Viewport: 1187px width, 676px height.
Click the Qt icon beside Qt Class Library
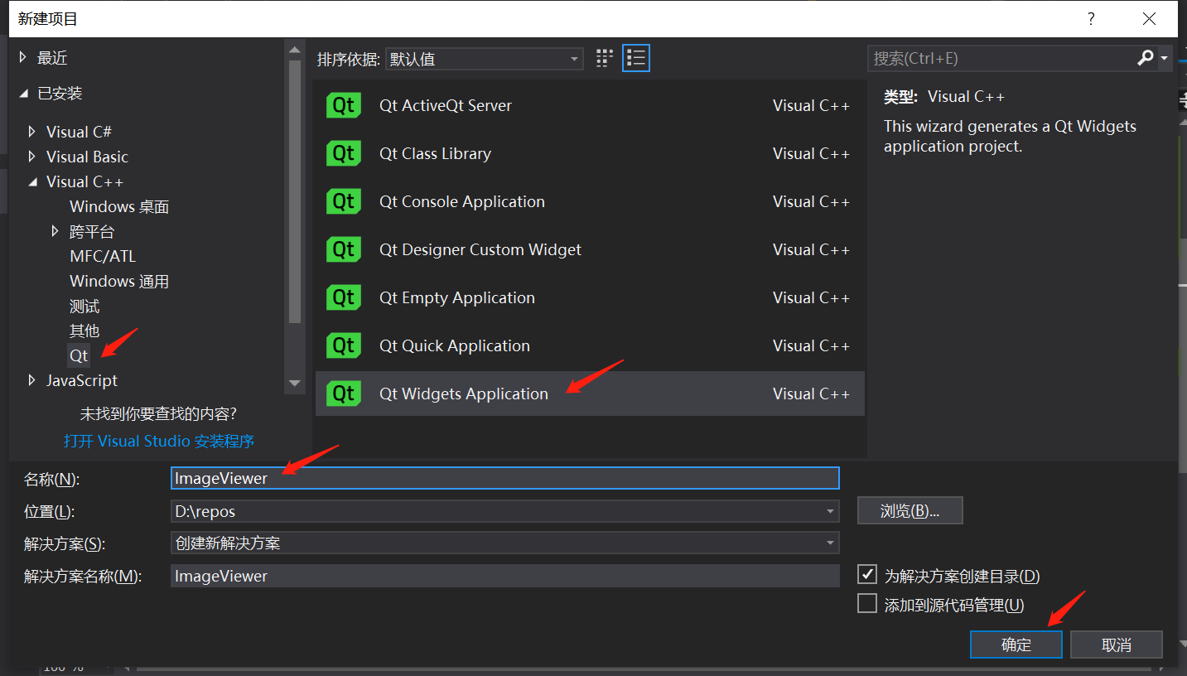point(344,153)
